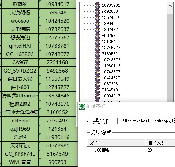Click the 抽取人数 column header
Viewport: 175px width, 167px height.
point(160,143)
